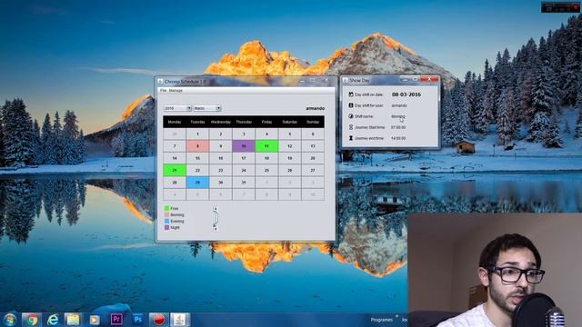Click the pink Morning legend swatch
Viewport: 582px width, 327px height.
[166, 214]
